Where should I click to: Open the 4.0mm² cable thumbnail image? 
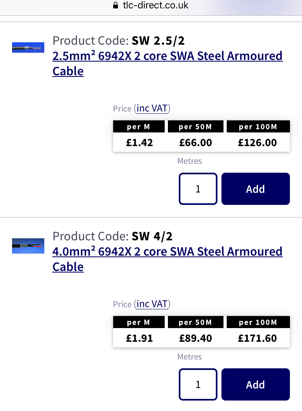pos(28,246)
